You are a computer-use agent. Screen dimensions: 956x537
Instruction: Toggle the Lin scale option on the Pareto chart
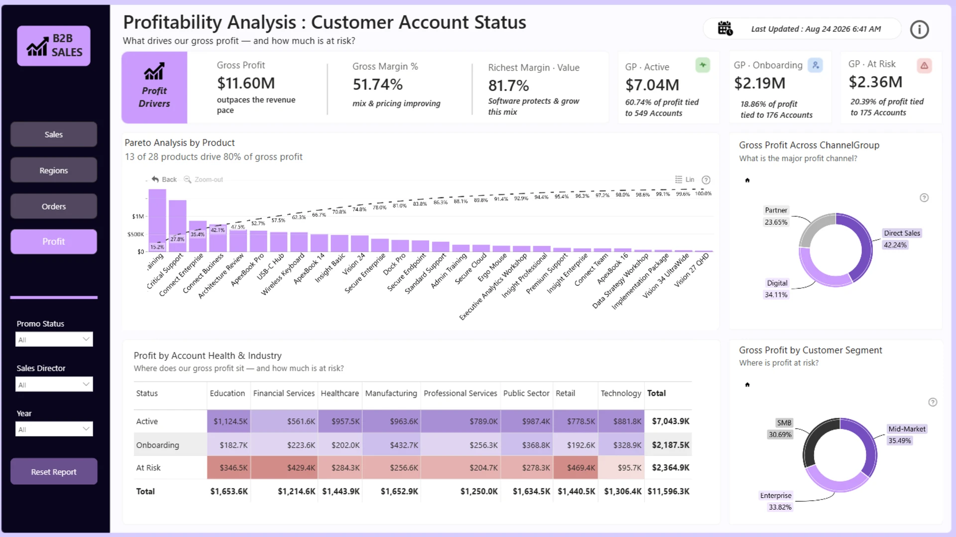pos(685,179)
